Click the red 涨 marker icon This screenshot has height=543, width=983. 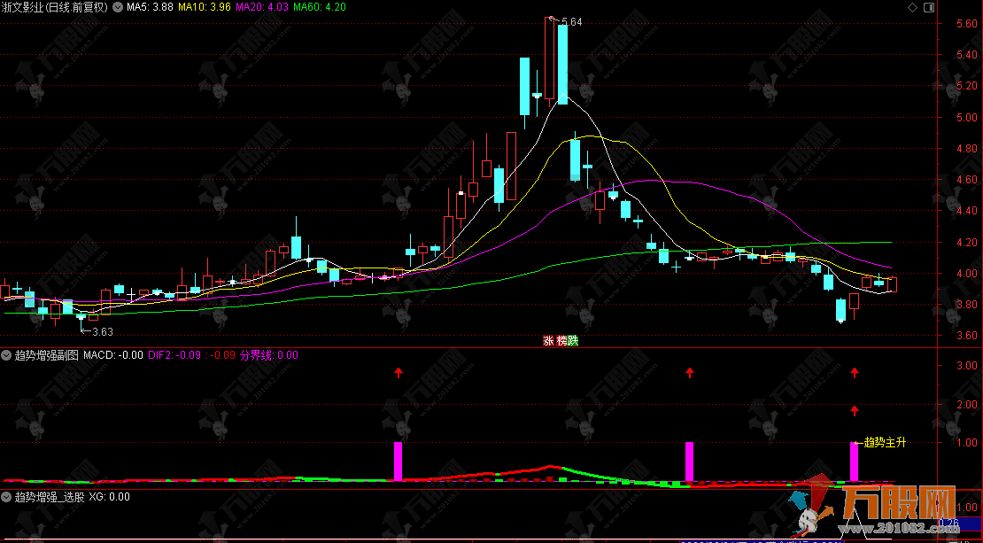coord(548,340)
